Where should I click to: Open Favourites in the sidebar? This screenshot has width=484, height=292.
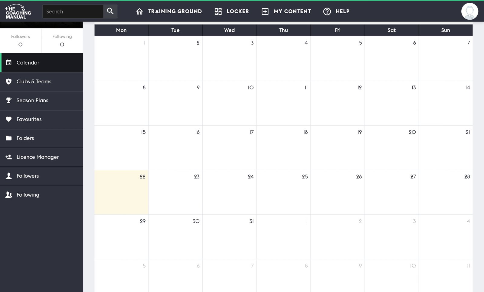point(41,120)
